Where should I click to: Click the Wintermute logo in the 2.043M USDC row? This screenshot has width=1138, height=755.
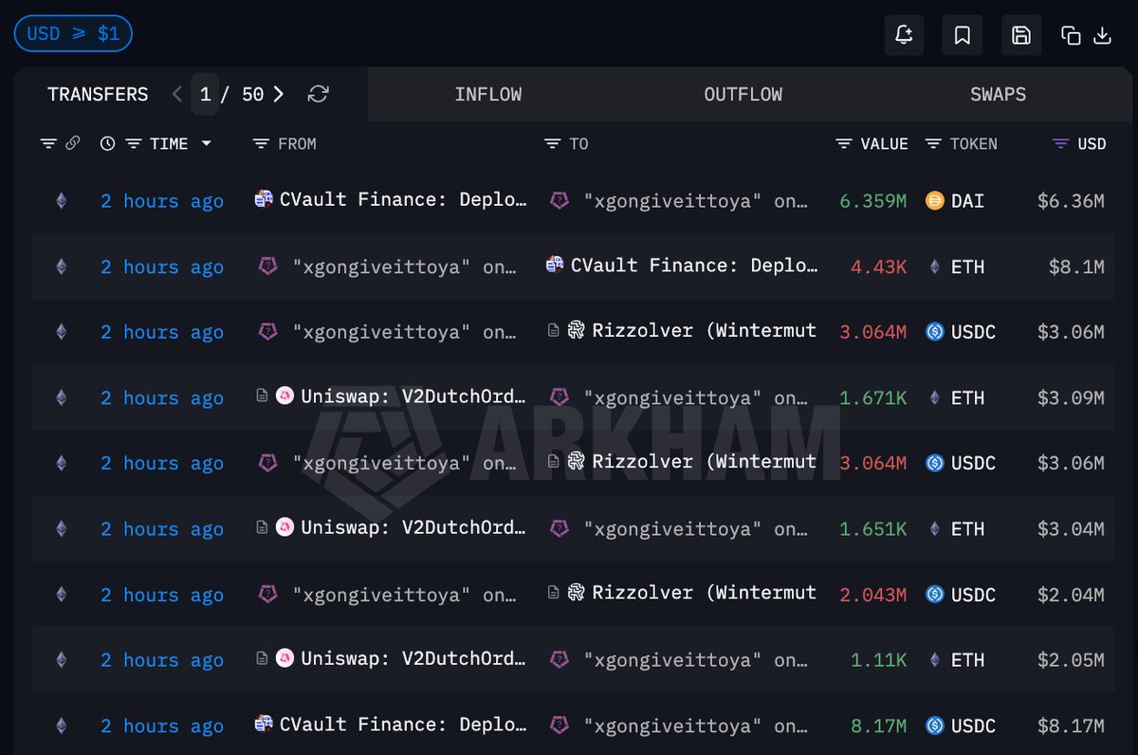click(x=576, y=593)
